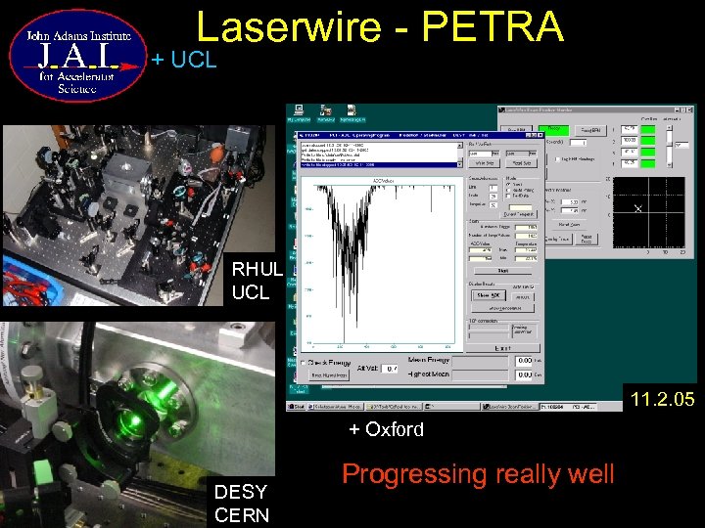Viewport: 705px width, 528px height.
Task: Click the button under the Mode yellow field
Action: point(518,214)
